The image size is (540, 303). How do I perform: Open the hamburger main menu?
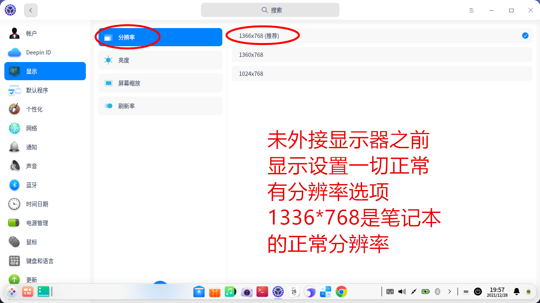(x=472, y=10)
